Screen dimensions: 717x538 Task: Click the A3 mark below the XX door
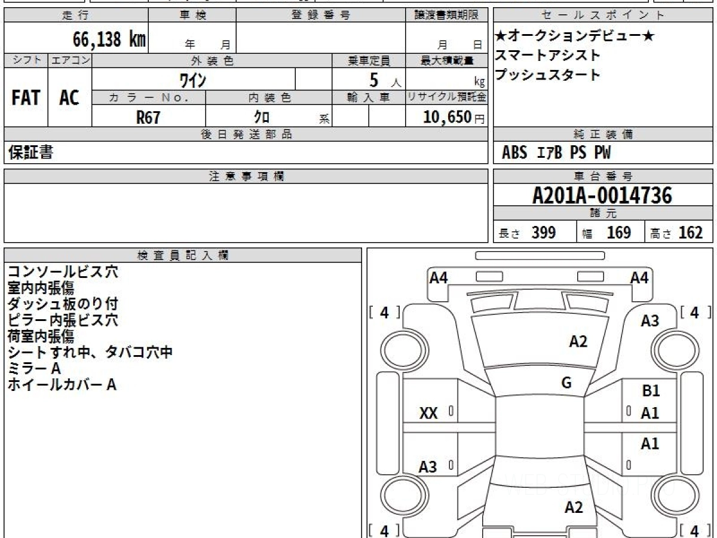(427, 467)
